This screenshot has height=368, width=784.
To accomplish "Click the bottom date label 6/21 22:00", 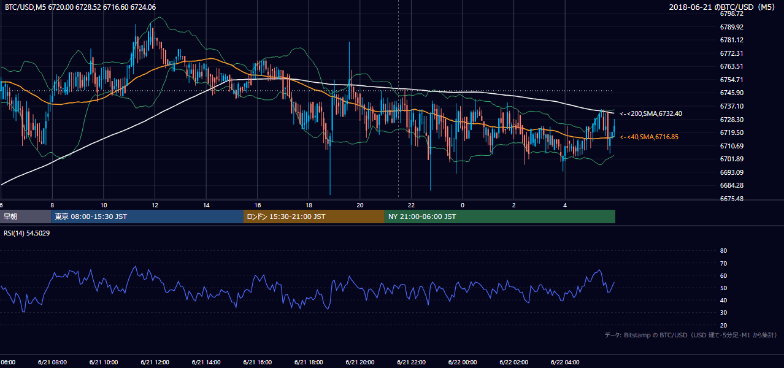I will pos(411,362).
